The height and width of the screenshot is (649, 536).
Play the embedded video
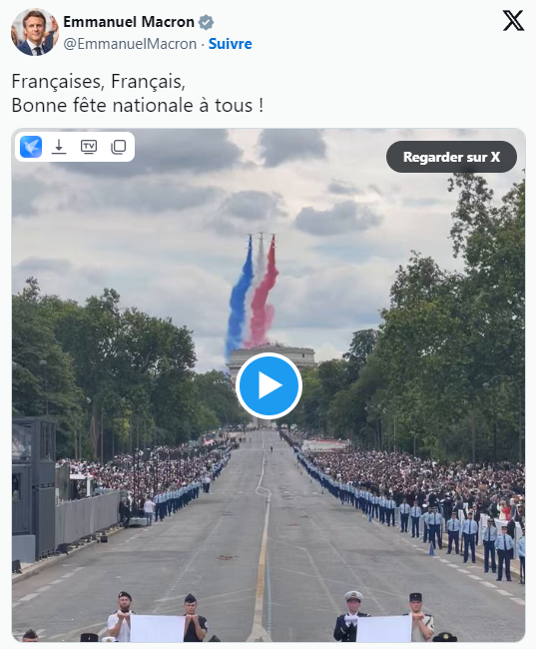pyautogui.click(x=268, y=385)
